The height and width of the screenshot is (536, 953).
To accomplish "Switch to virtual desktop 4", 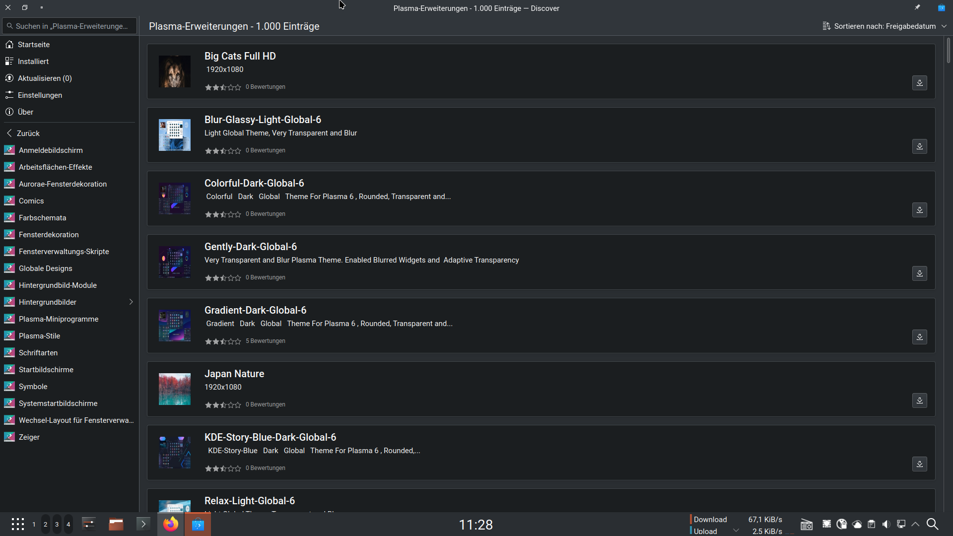I will (x=68, y=525).
